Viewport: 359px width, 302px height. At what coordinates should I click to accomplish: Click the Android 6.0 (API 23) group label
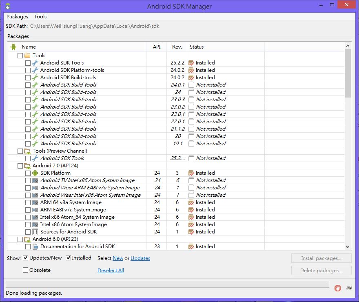pos(55,239)
